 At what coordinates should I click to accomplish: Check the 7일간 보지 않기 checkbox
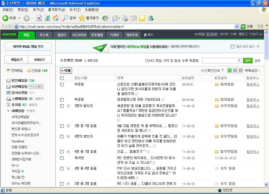(233, 47)
